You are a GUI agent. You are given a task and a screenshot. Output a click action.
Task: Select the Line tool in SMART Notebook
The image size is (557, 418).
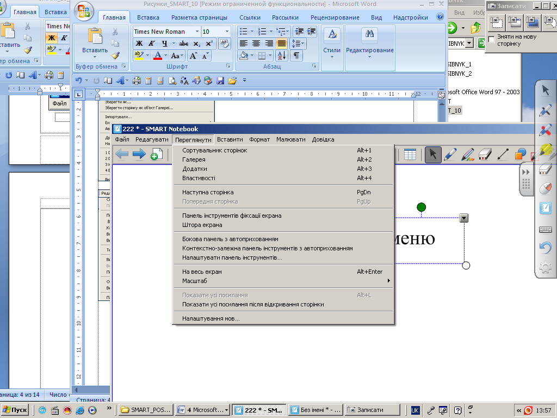click(503, 155)
